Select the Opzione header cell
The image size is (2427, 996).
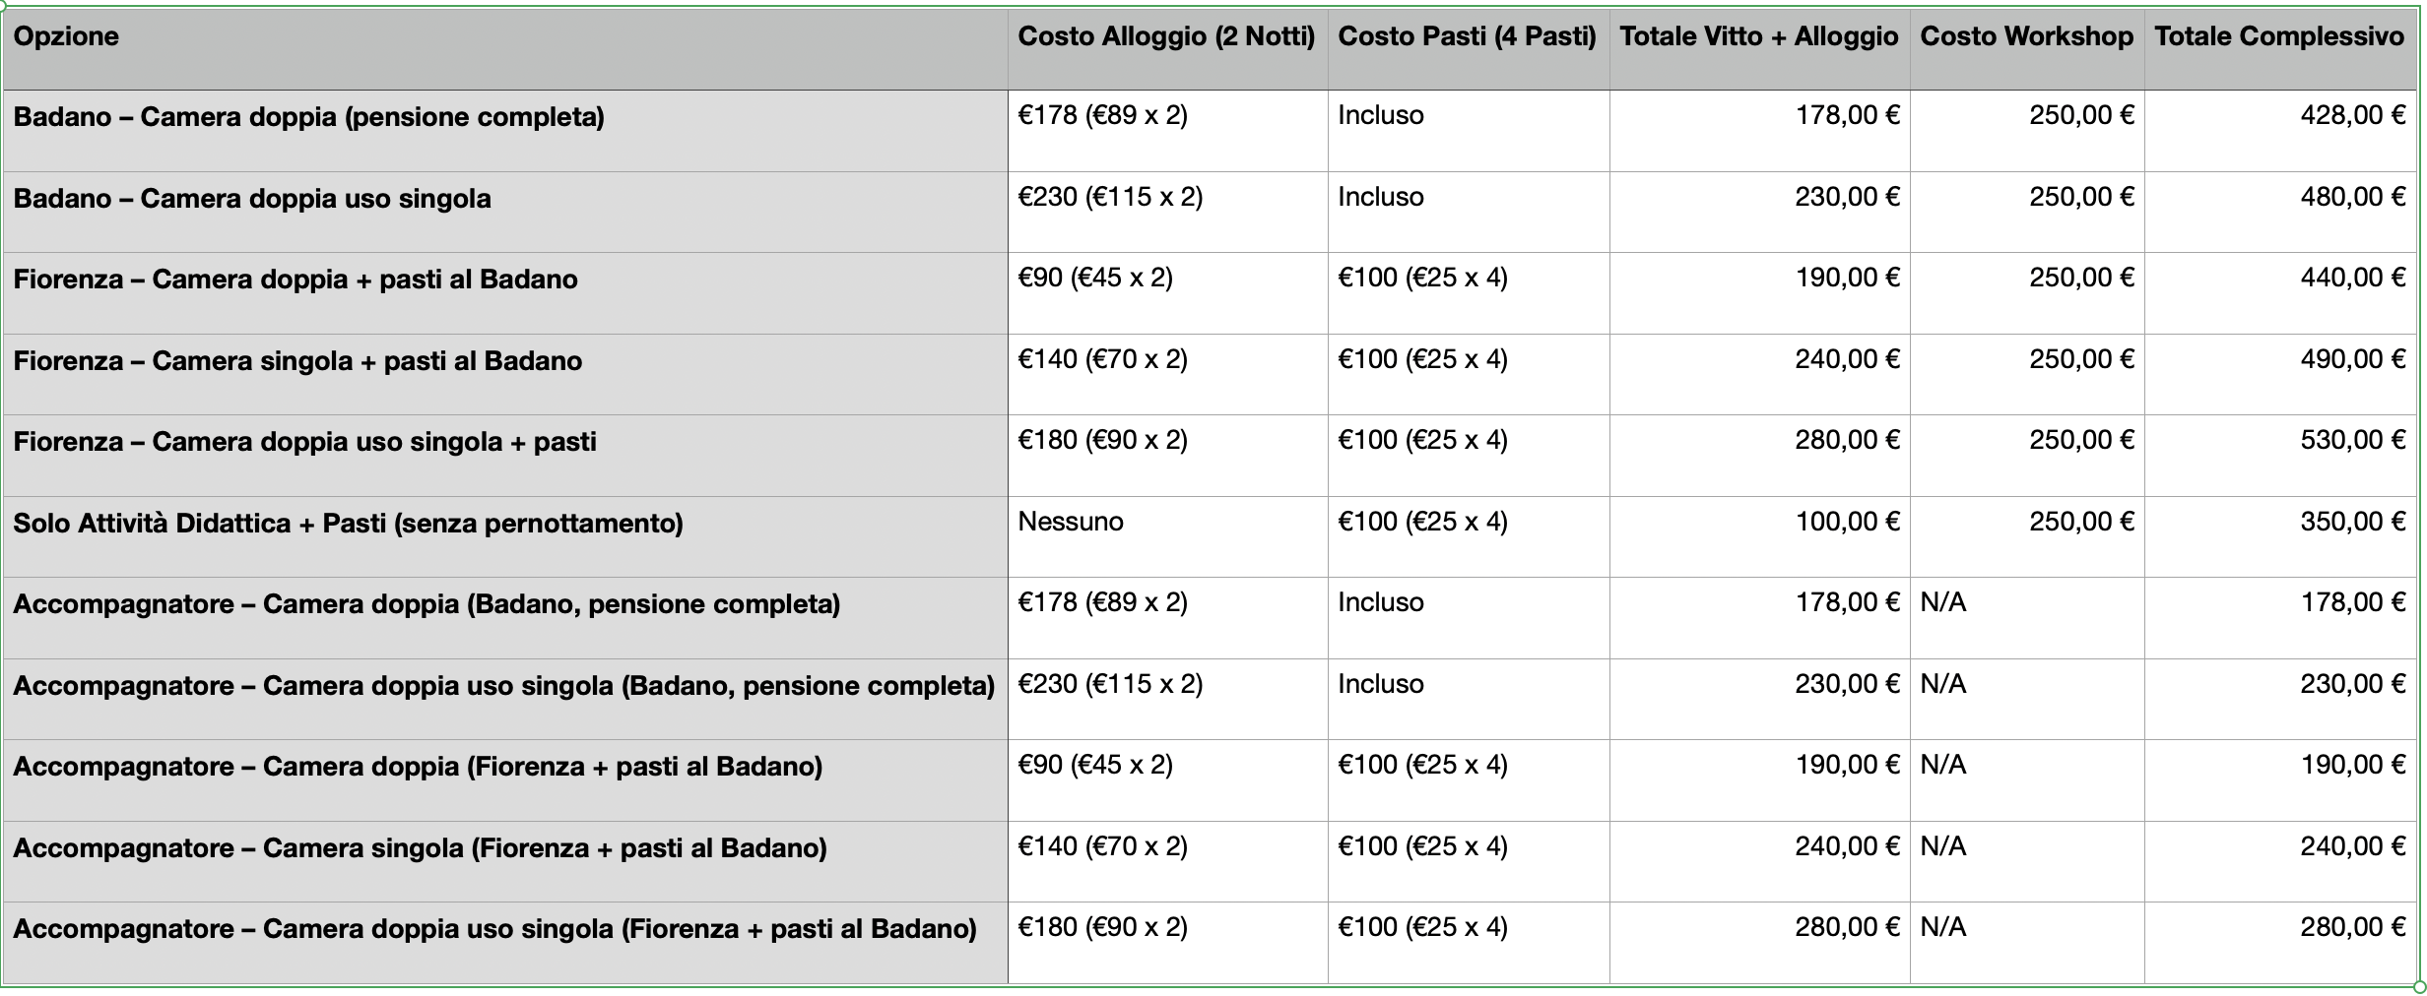[x=504, y=49]
